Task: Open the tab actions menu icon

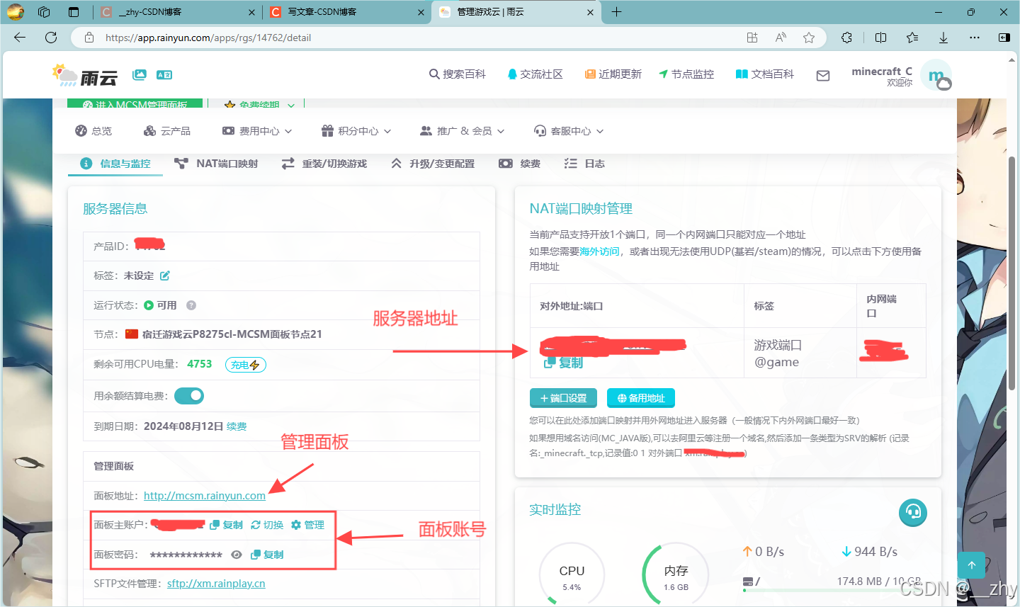Action: (x=74, y=12)
